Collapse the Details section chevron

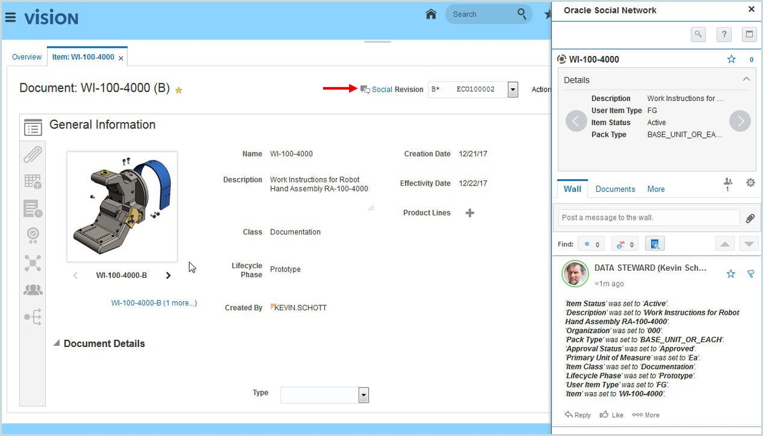click(746, 79)
